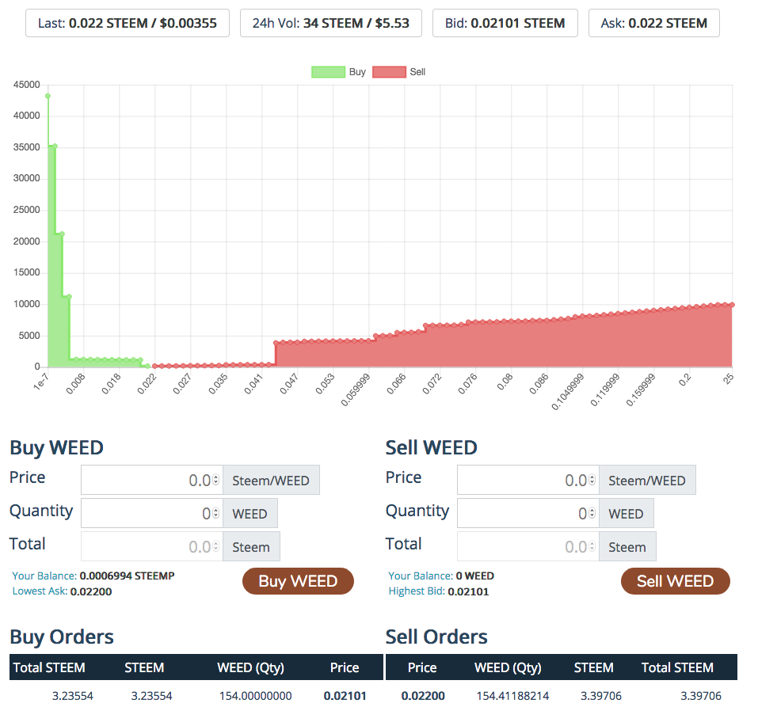The image size is (758, 707).
Task: Focus the Buy WEED Price input
Action: (x=152, y=480)
